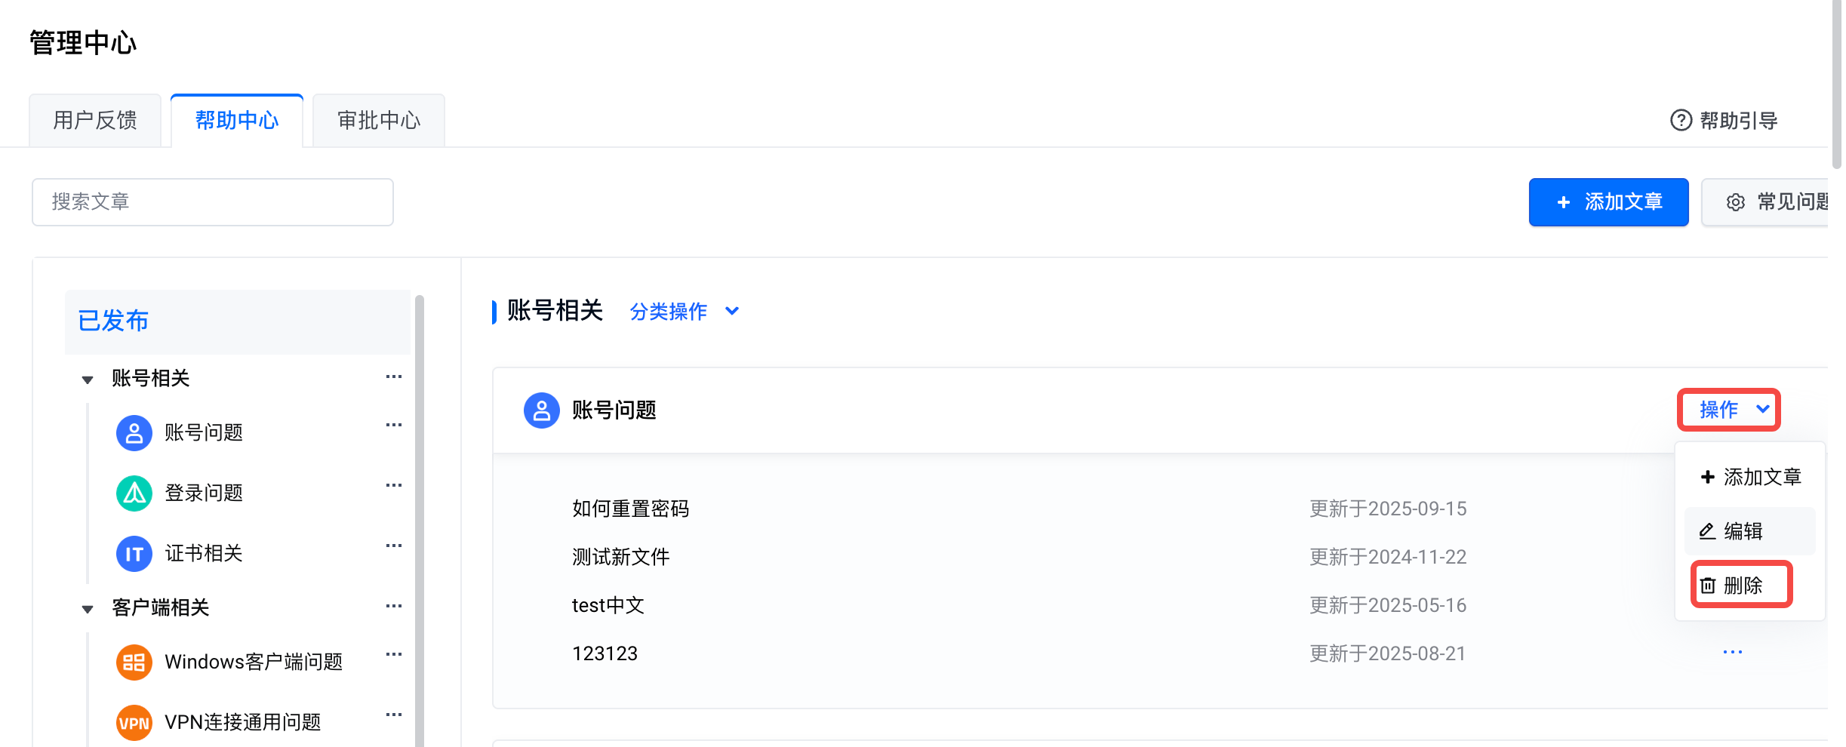Click the 管理中心 page title
The image size is (1846, 747).
[83, 43]
